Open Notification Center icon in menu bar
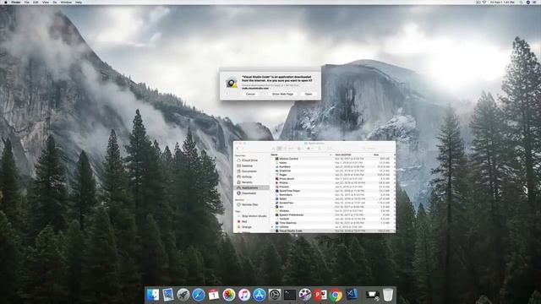 pyautogui.click(x=535, y=2)
